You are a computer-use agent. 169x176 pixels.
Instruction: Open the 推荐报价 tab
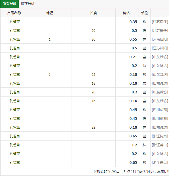pyautogui.click(x=28, y=4)
